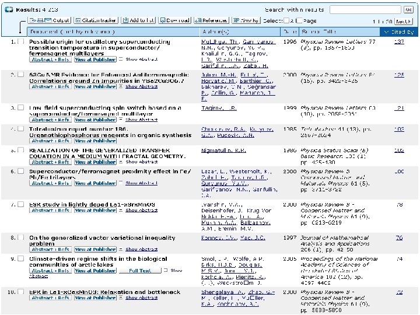
Task: Open cited-by count 137 for result 1
Action: (x=399, y=41)
